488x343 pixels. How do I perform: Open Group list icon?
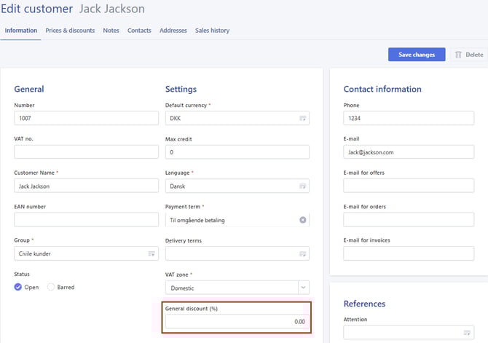click(151, 253)
